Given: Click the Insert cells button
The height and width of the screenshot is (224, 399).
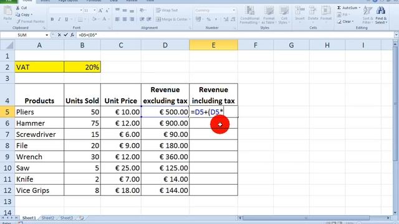Looking at the screenshot, I should tap(300, 14).
